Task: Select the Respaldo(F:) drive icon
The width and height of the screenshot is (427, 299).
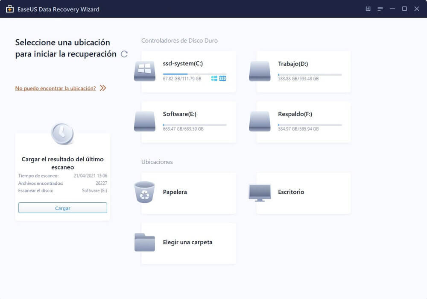Action: [x=259, y=121]
